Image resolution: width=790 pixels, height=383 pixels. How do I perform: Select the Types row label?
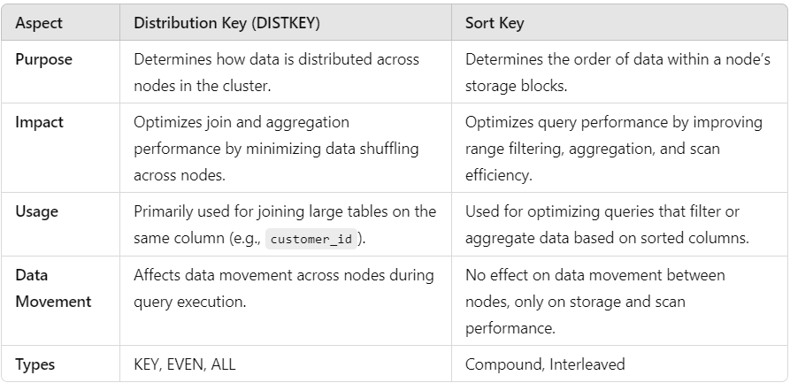click(36, 364)
